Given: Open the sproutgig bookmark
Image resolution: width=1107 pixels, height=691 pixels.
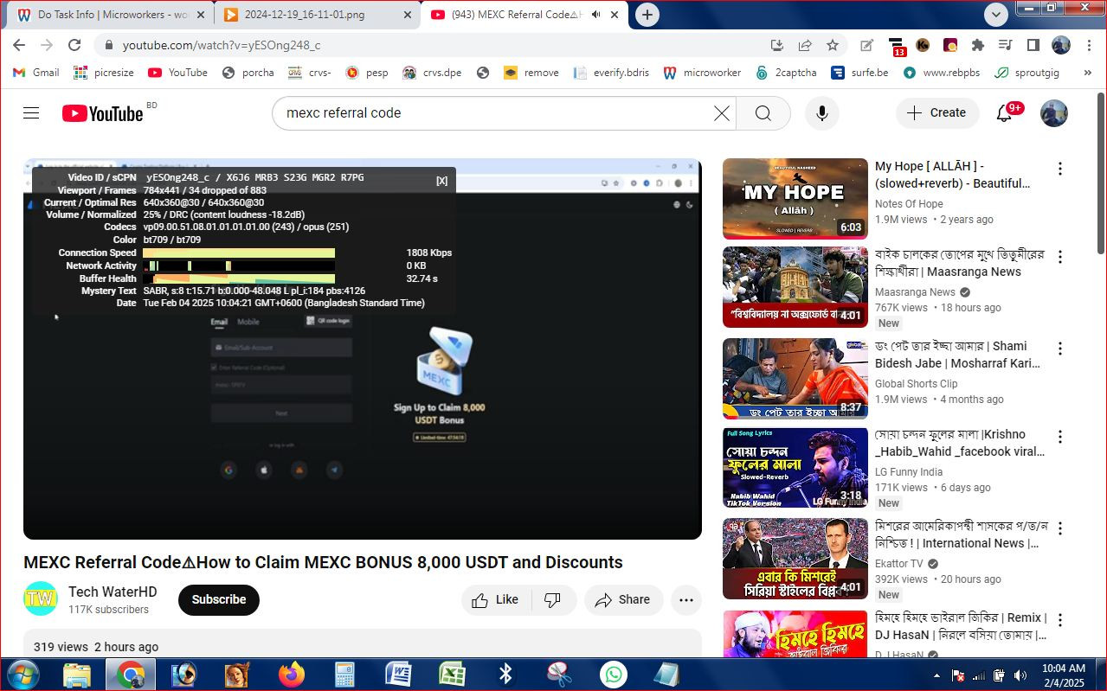Looking at the screenshot, I should 1027,73.
